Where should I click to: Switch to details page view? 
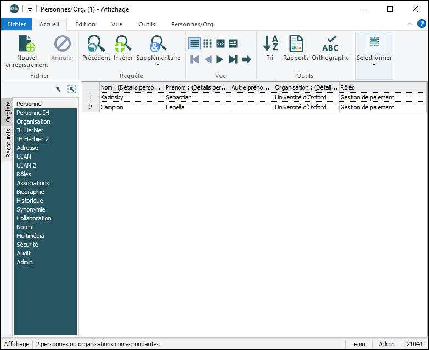[233, 43]
